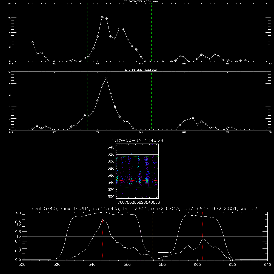Click the right green dashed line in dusk plot
This screenshot has width=274, height=274.
[x=151, y=101]
